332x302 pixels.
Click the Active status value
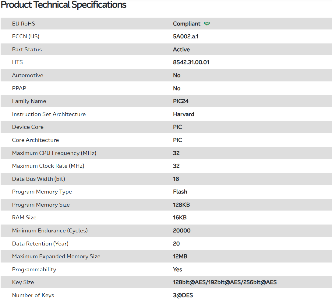tap(181, 50)
